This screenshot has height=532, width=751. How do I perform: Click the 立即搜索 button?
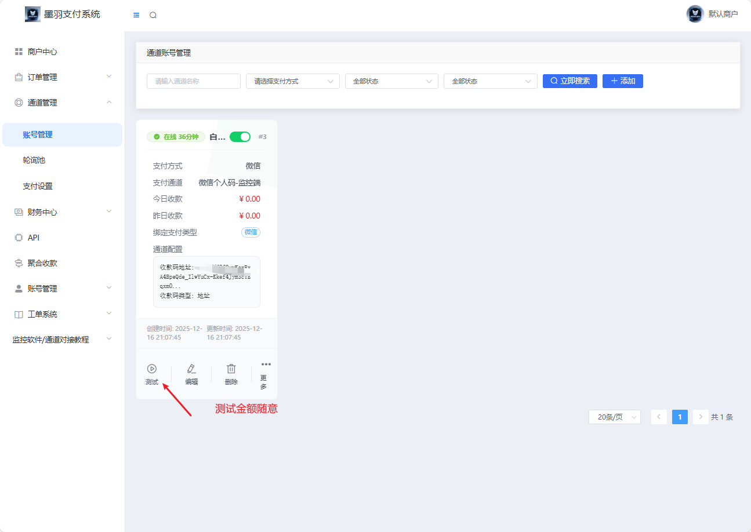click(569, 81)
